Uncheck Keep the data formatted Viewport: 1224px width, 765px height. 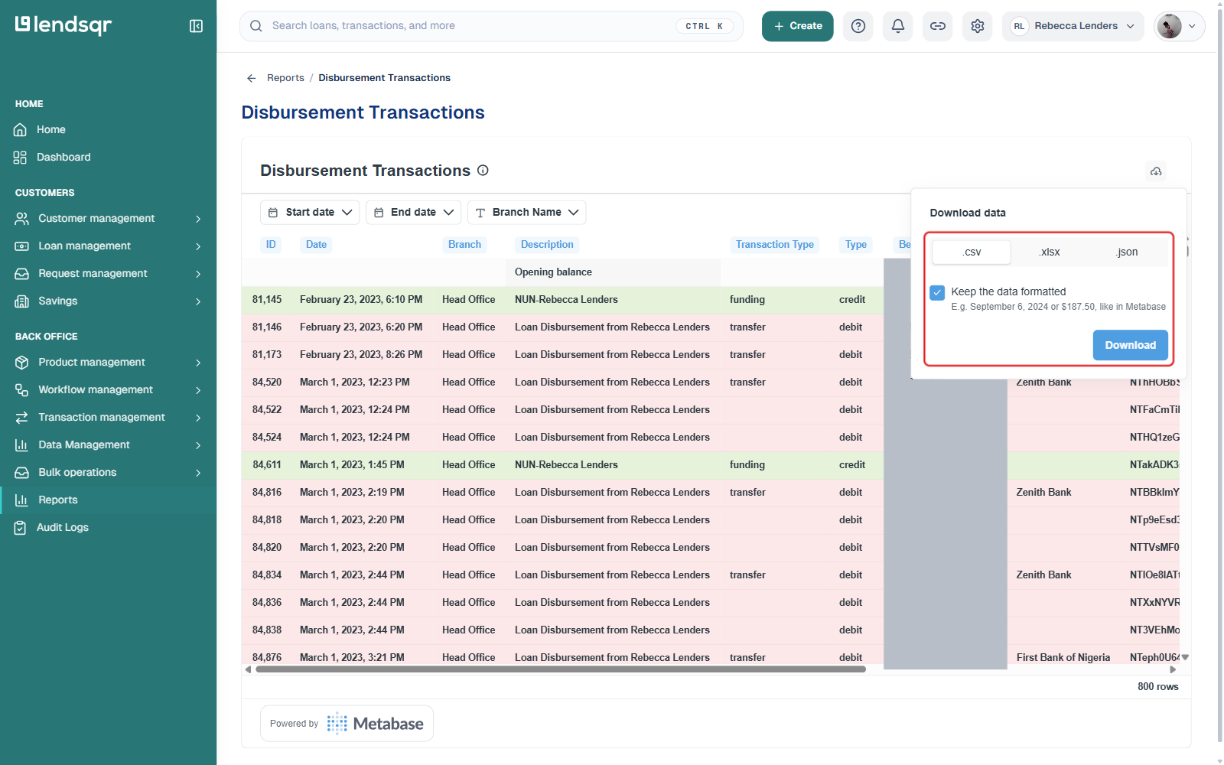937,292
